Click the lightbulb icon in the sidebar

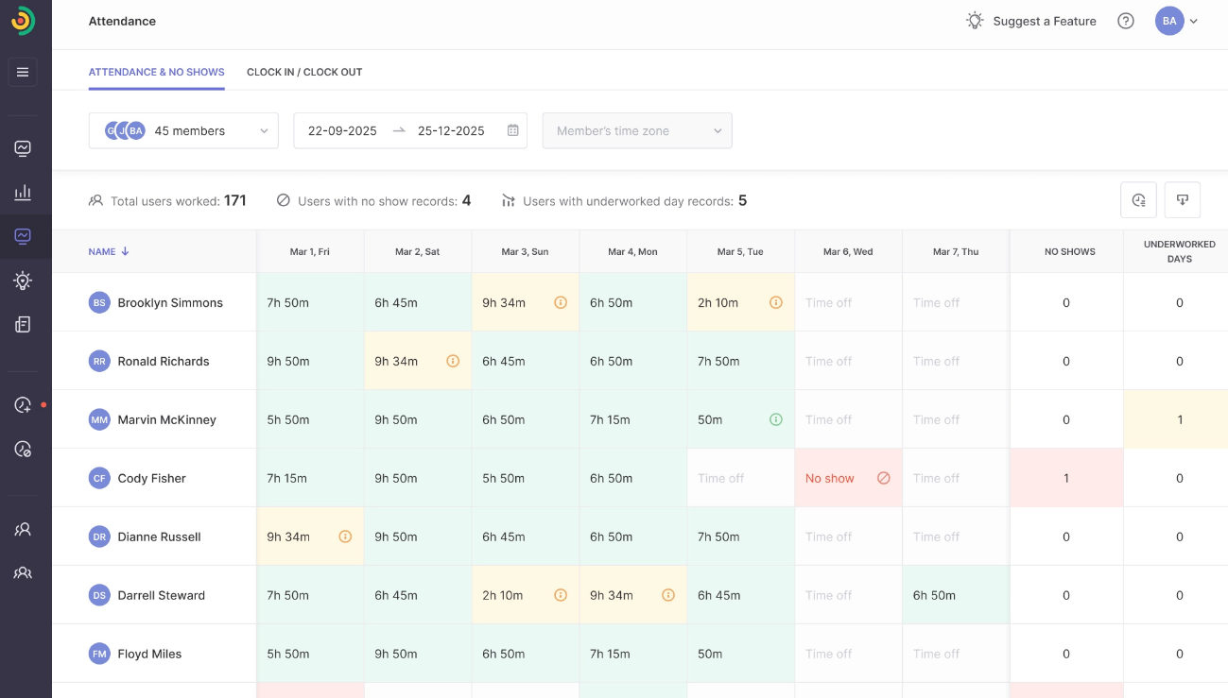pos(23,281)
